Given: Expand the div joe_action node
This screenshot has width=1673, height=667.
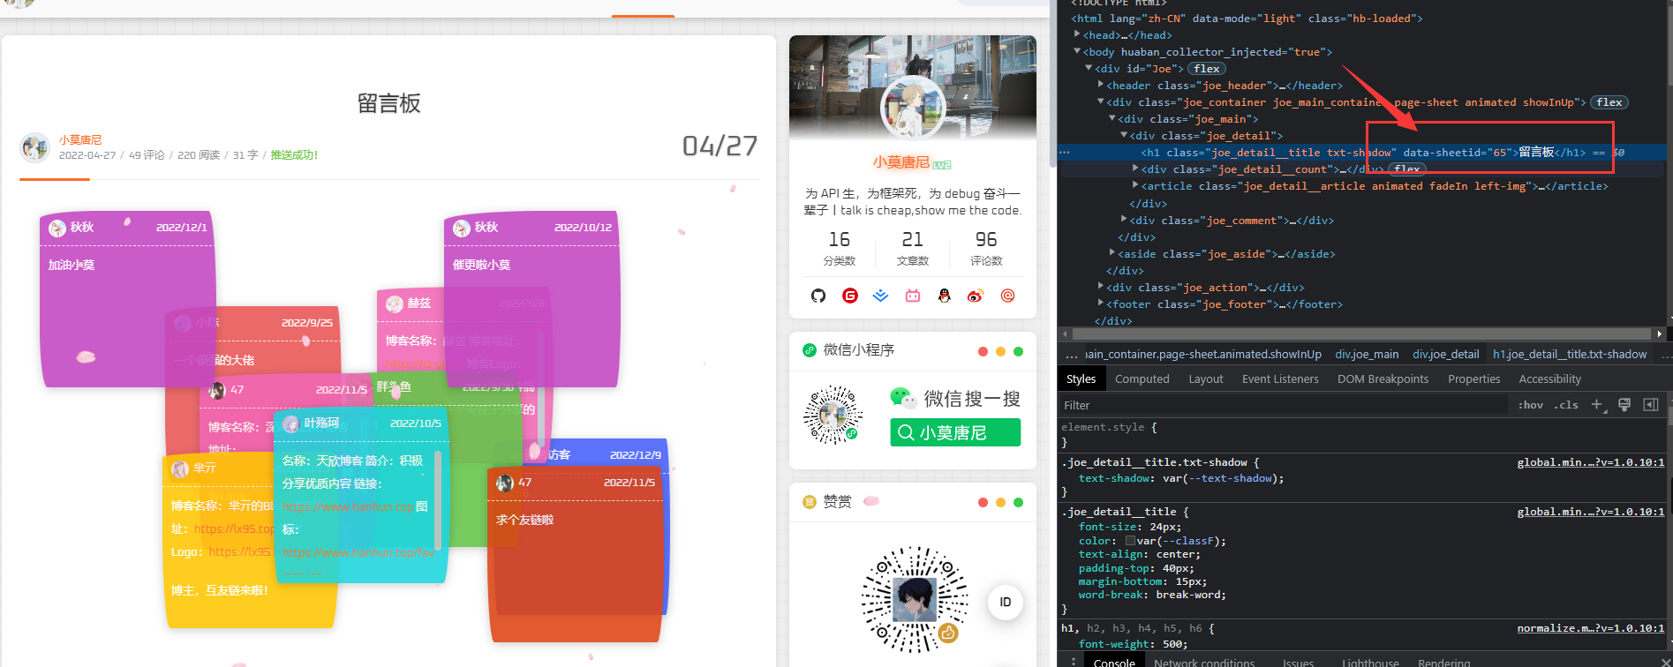Looking at the screenshot, I should tap(1100, 287).
